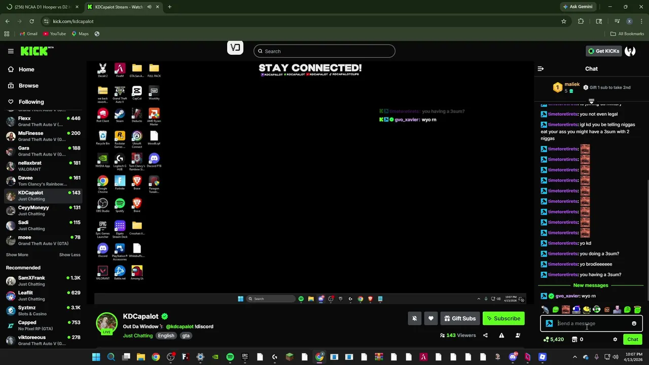Viewport: 649px width, 365px height.
Task: Switch to the NCAA D1 Hooper tab
Action: point(42,7)
